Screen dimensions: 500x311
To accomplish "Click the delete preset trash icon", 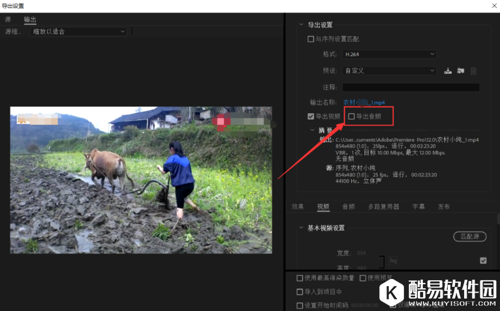I will click(x=474, y=71).
